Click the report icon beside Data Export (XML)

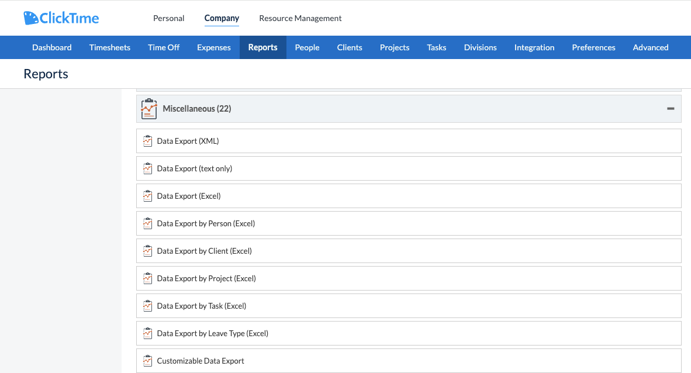147,141
